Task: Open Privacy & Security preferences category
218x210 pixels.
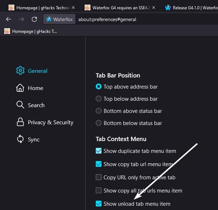Action: pos(45,122)
